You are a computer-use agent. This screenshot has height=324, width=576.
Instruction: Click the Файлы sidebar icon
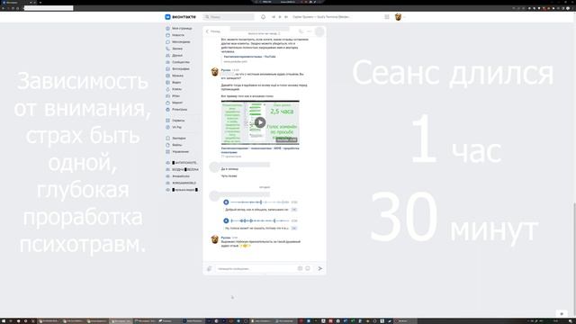168,145
